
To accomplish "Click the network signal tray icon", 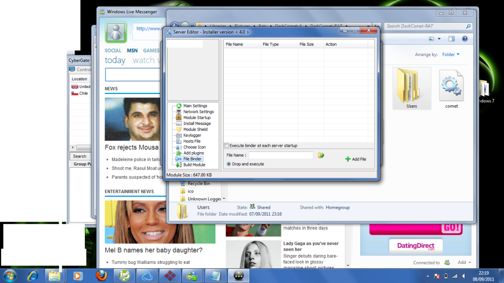I will tap(455, 276).
